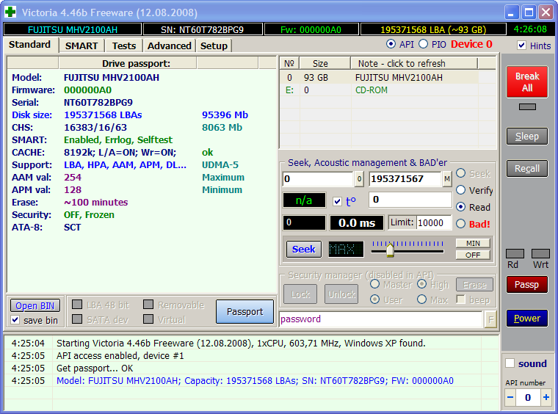The height and width of the screenshot is (414, 558).
Task: Decrease API number with minus button
Action: click(x=510, y=397)
